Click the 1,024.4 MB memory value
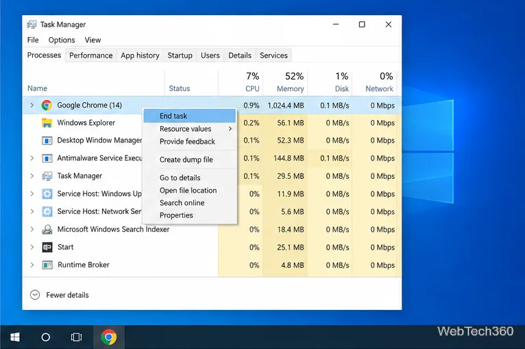Image resolution: width=525 pixels, height=349 pixels. [x=286, y=106]
